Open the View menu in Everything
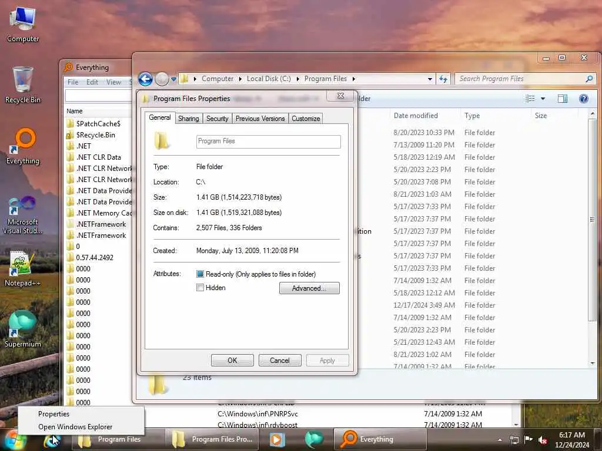 [113, 82]
